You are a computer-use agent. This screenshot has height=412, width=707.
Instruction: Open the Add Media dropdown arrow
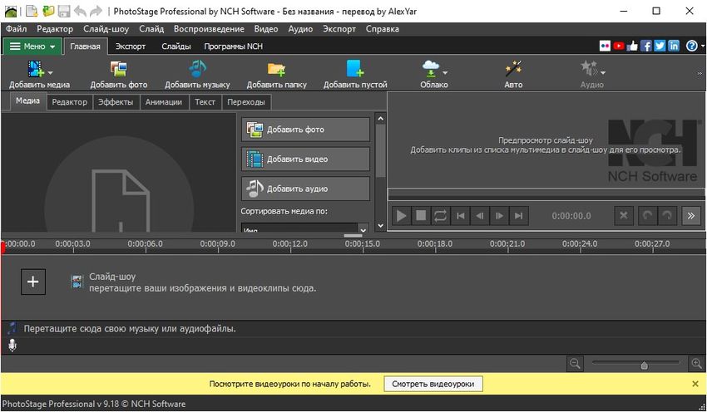[x=50, y=72]
